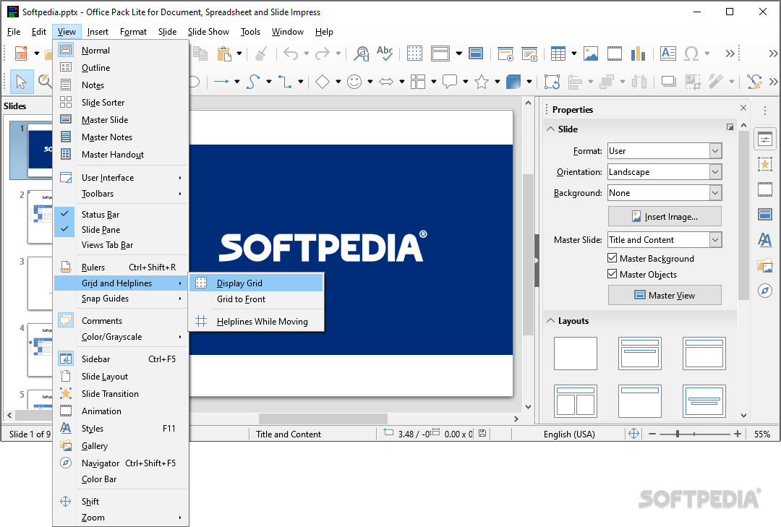Image resolution: width=781 pixels, height=527 pixels.
Task: Uncheck the Master Background checkbox
Action: (613, 258)
